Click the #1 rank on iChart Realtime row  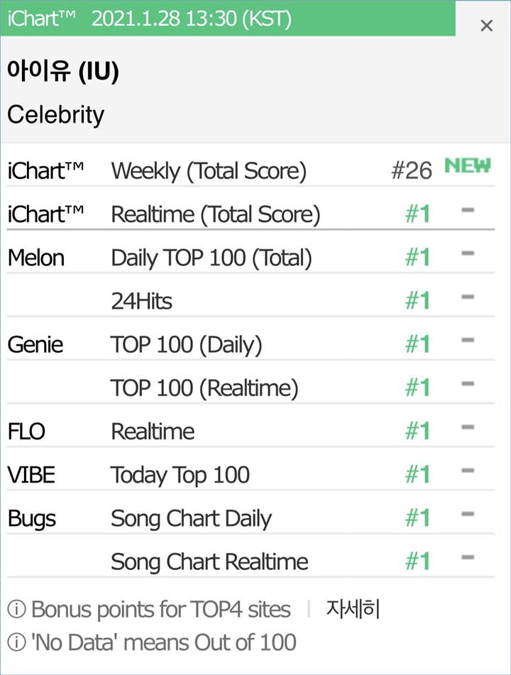tap(418, 214)
